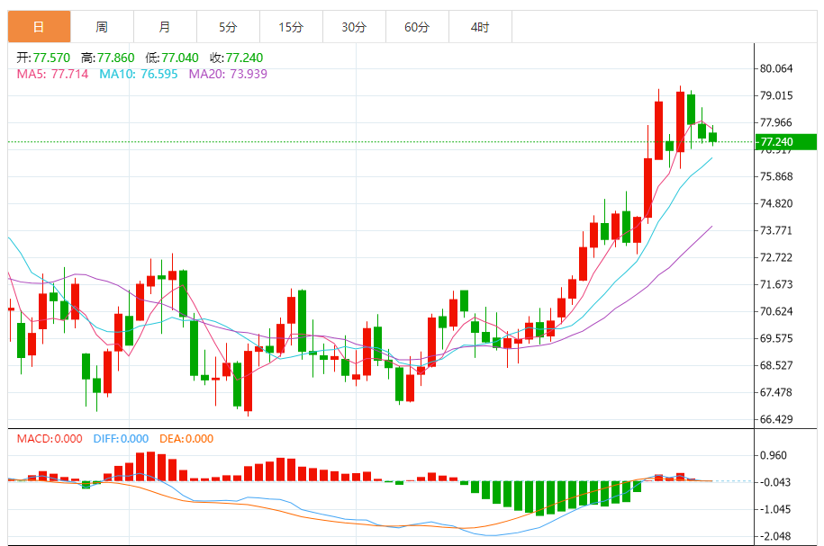Click the DIFF:0.000 label
824x546 pixels.
coord(121,439)
